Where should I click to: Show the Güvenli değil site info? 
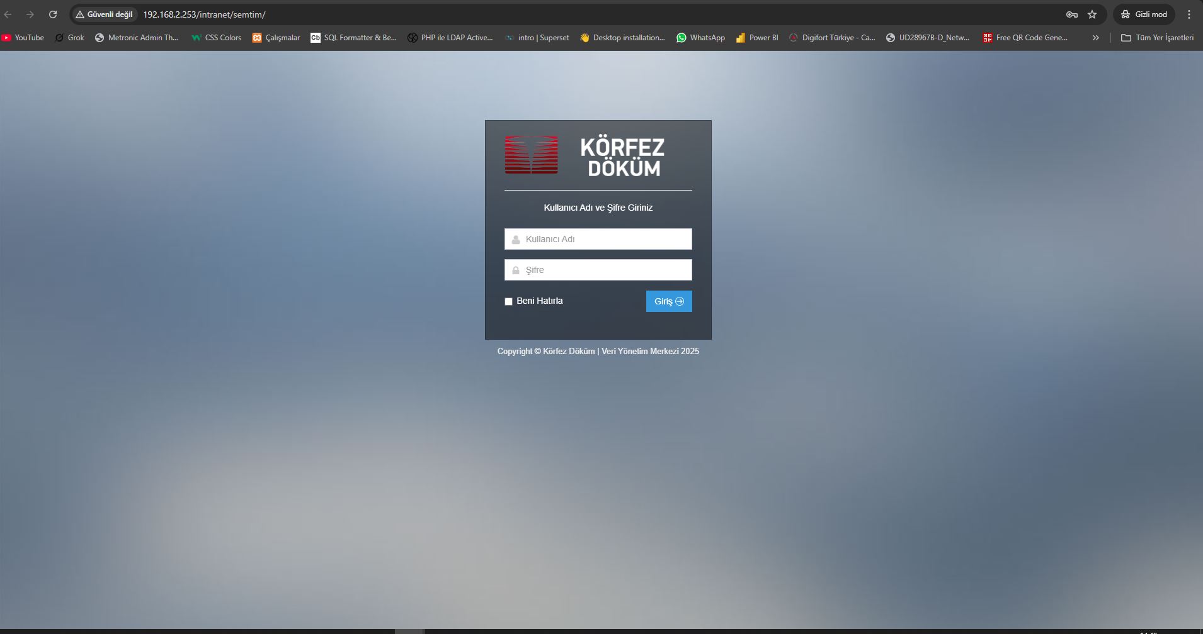click(x=104, y=14)
